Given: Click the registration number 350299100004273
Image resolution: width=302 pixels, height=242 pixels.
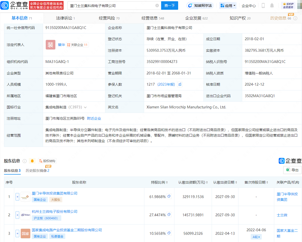Looking at the screenshot, I should (x=162, y=62).
